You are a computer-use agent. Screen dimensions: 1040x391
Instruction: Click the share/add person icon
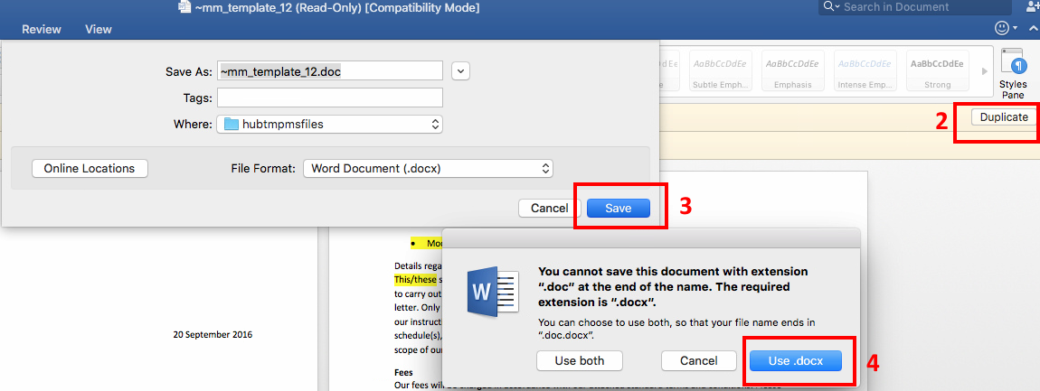[x=1033, y=7]
